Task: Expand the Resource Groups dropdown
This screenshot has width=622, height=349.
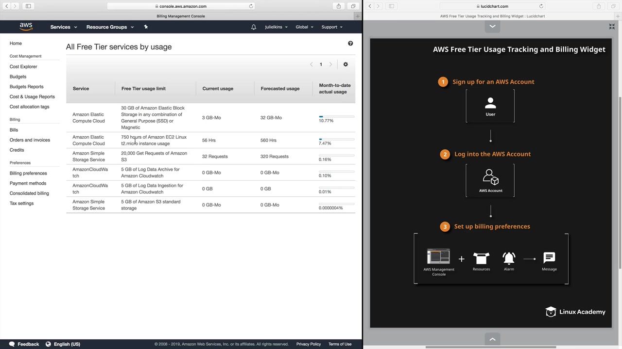Action: [x=110, y=27]
